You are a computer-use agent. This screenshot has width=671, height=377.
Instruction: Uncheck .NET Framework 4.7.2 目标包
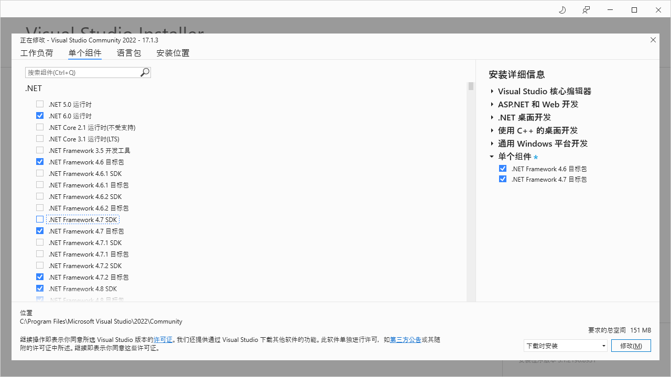pos(39,276)
